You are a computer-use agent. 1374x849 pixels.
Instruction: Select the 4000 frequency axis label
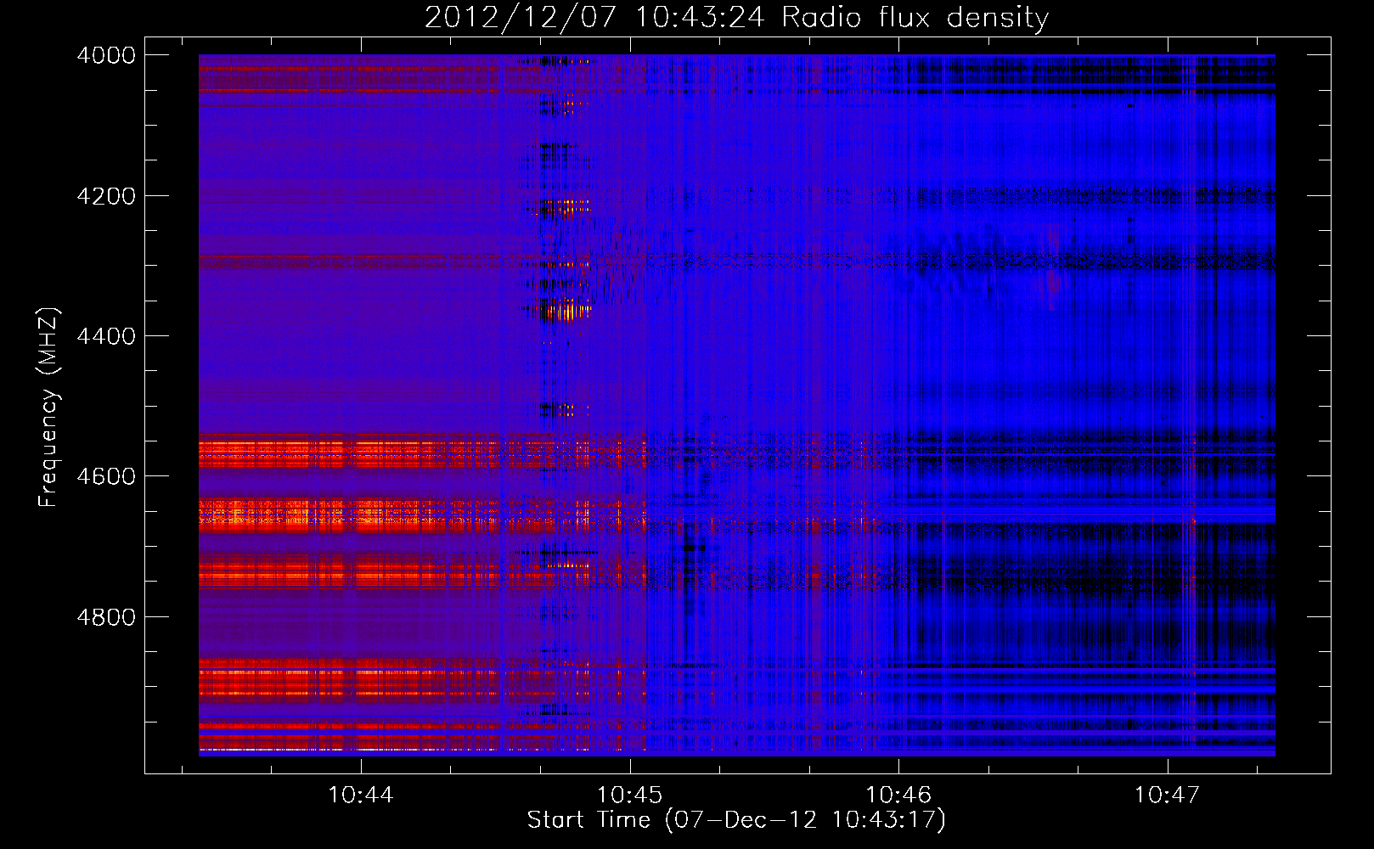(x=106, y=55)
